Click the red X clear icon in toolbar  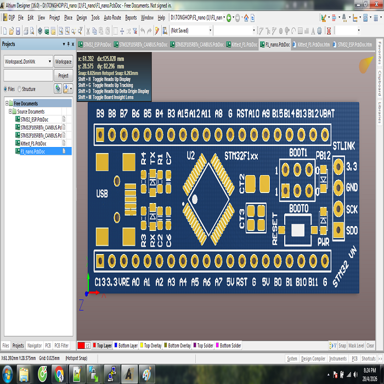(x=329, y=31)
